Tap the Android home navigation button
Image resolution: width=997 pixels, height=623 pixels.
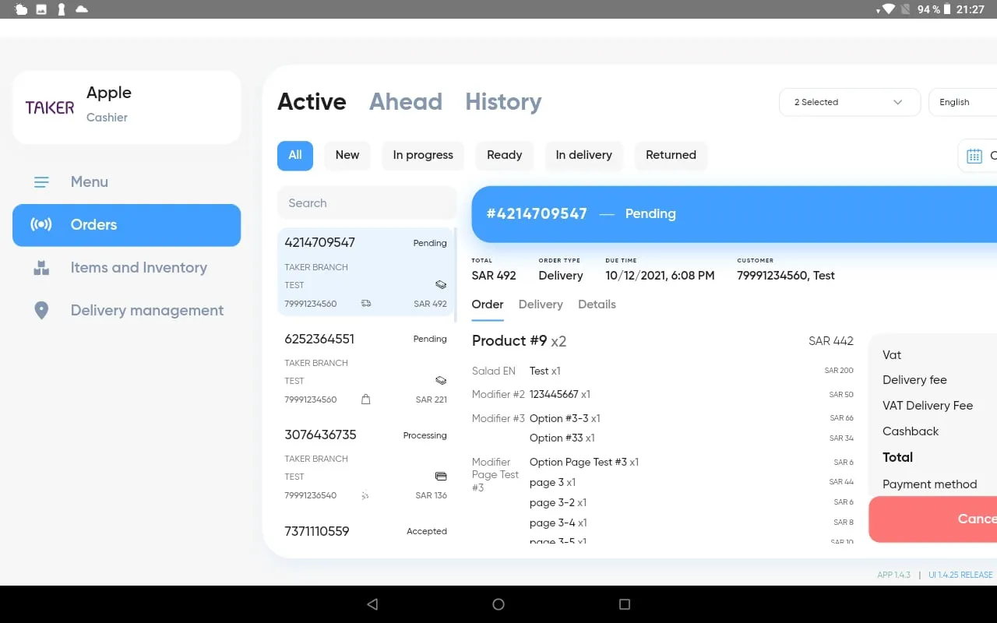[498, 604]
